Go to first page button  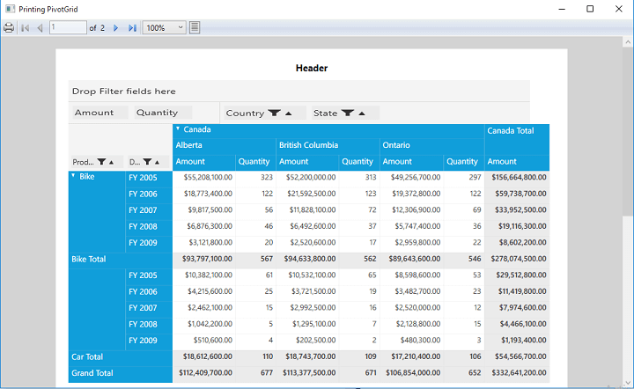click(x=25, y=28)
